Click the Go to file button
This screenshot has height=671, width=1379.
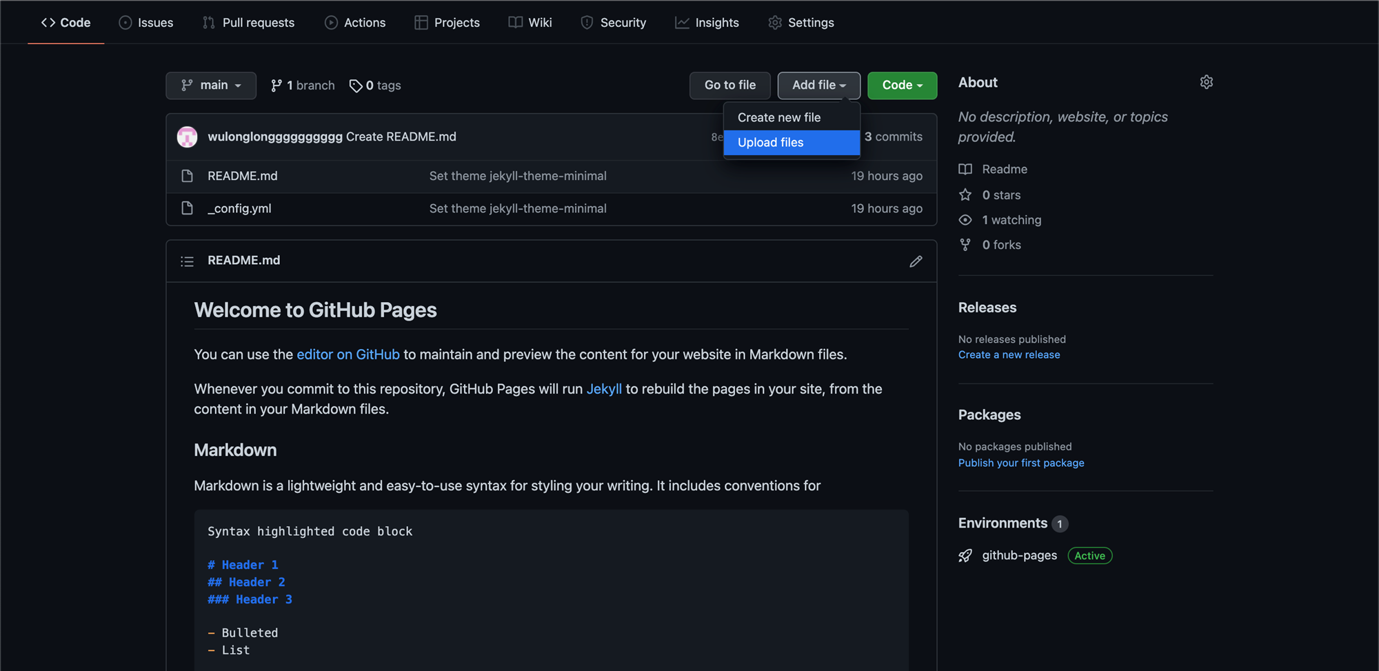[730, 86]
